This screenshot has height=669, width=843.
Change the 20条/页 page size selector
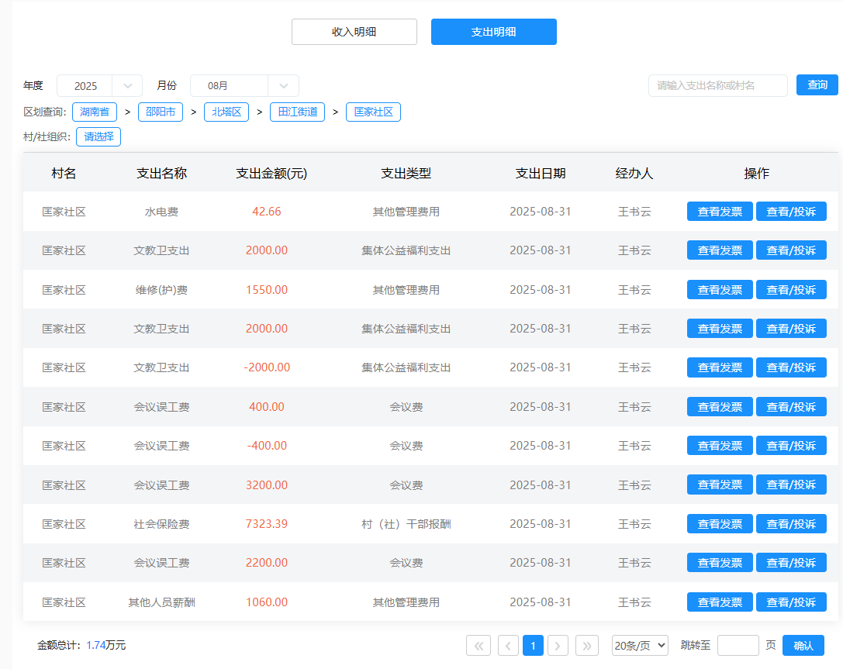point(639,645)
